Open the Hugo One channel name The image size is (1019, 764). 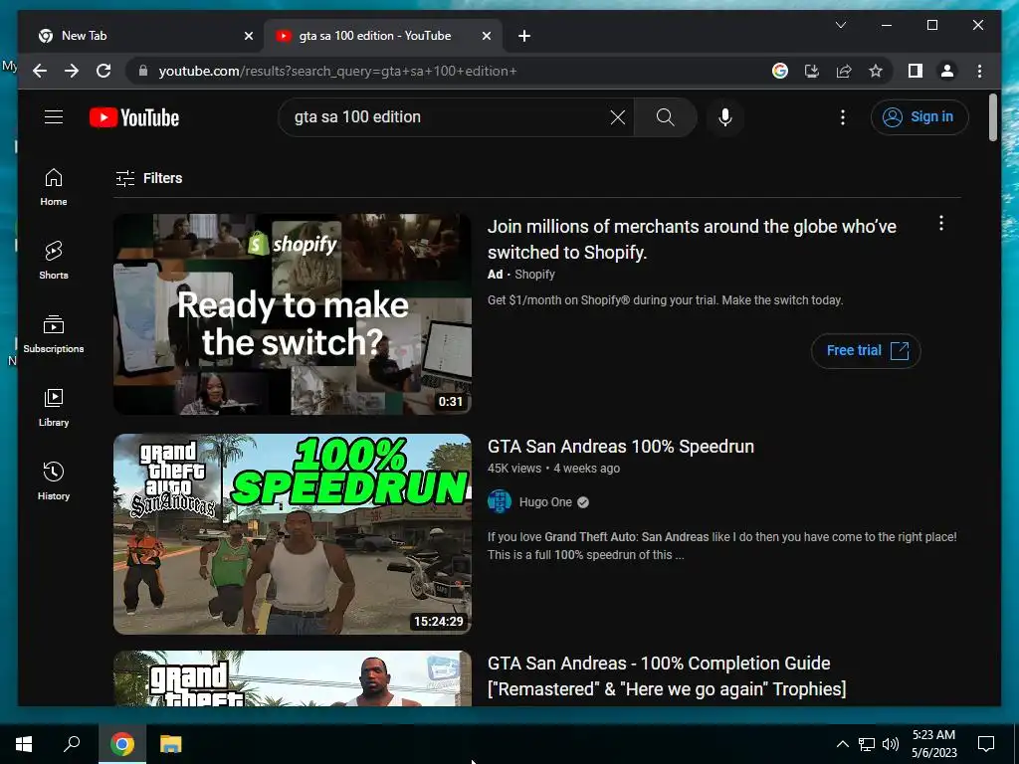tap(545, 502)
